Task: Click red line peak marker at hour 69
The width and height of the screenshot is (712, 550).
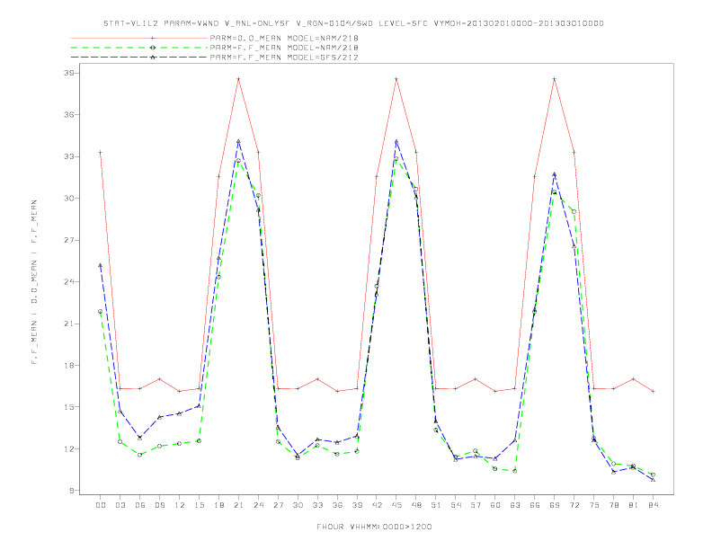Action: (555, 79)
